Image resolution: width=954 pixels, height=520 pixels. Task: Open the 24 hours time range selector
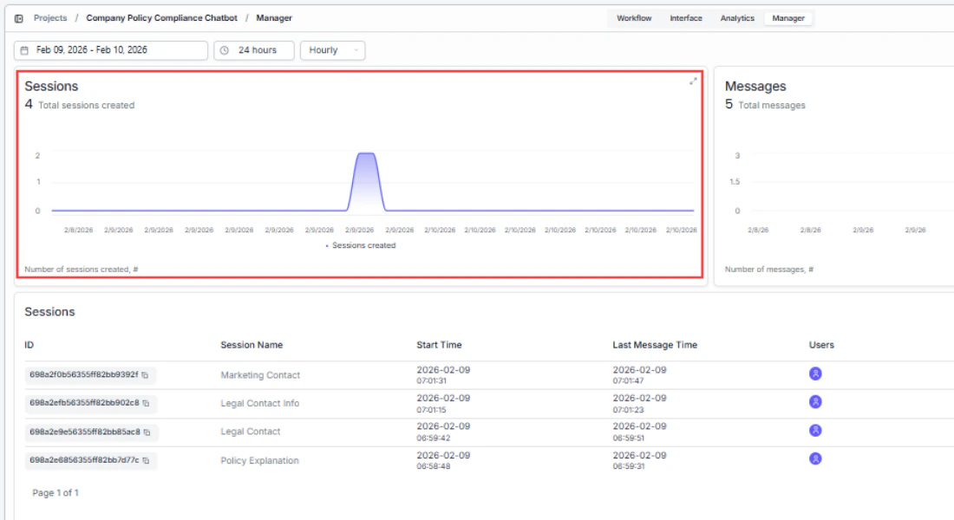[254, 50]
